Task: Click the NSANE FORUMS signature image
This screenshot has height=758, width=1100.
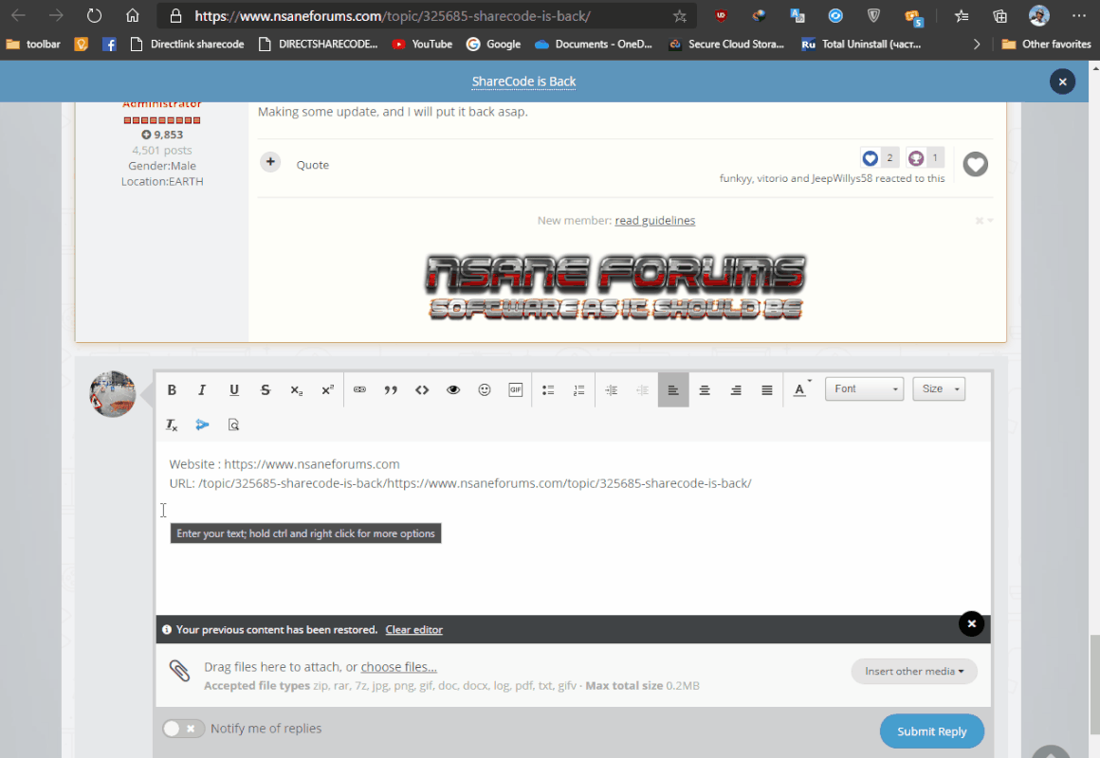Action: pyautogui.click(x=615, y=287)
